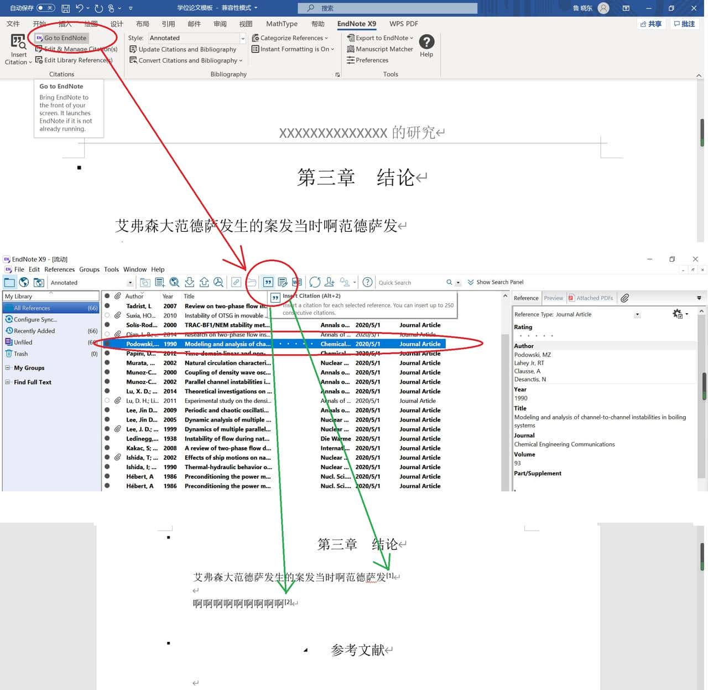Open the References menu in EndNote
The image size is (708, 690).
pyautogui.click(x=59, y=269)
